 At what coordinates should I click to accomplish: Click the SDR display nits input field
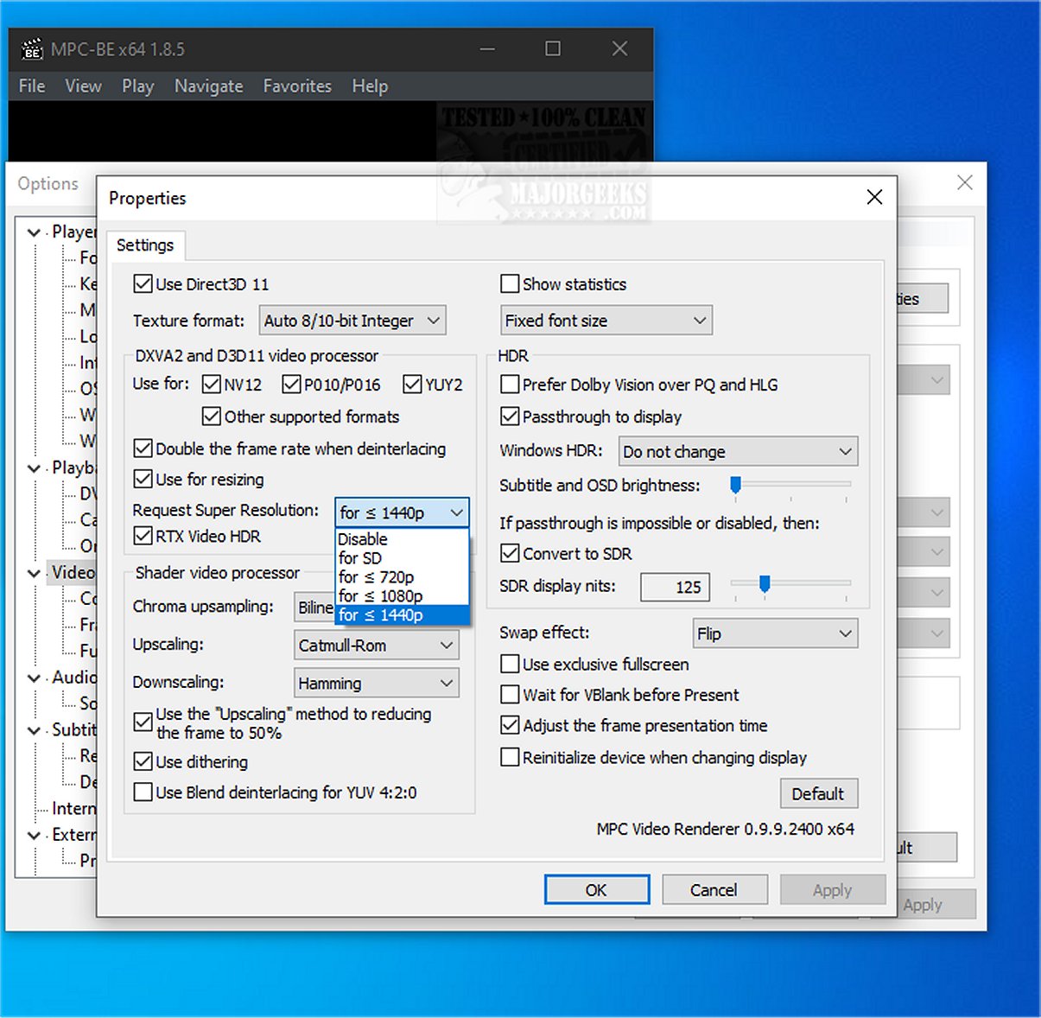click(675, 587)
